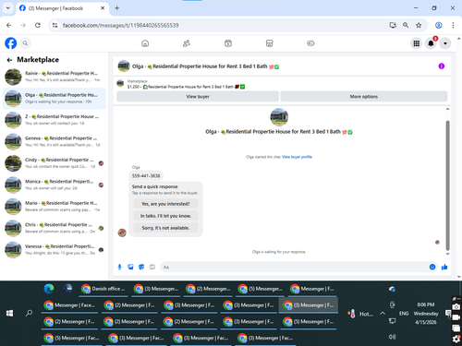The image size is (462, 346).
Task: Bookmark this page with the star icon
Action: pos(419,25)
